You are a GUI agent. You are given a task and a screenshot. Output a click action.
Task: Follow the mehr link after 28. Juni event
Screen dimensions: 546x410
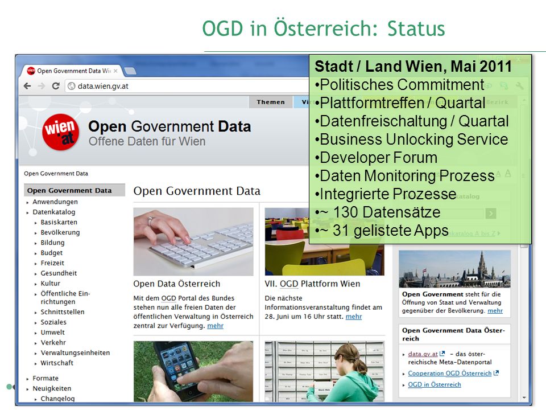(x=354, y=317)
